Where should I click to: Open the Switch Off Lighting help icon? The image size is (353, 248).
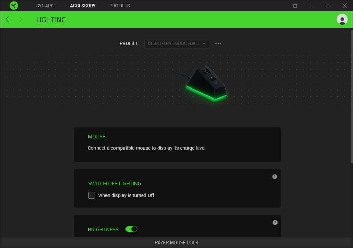click(275, 176)
